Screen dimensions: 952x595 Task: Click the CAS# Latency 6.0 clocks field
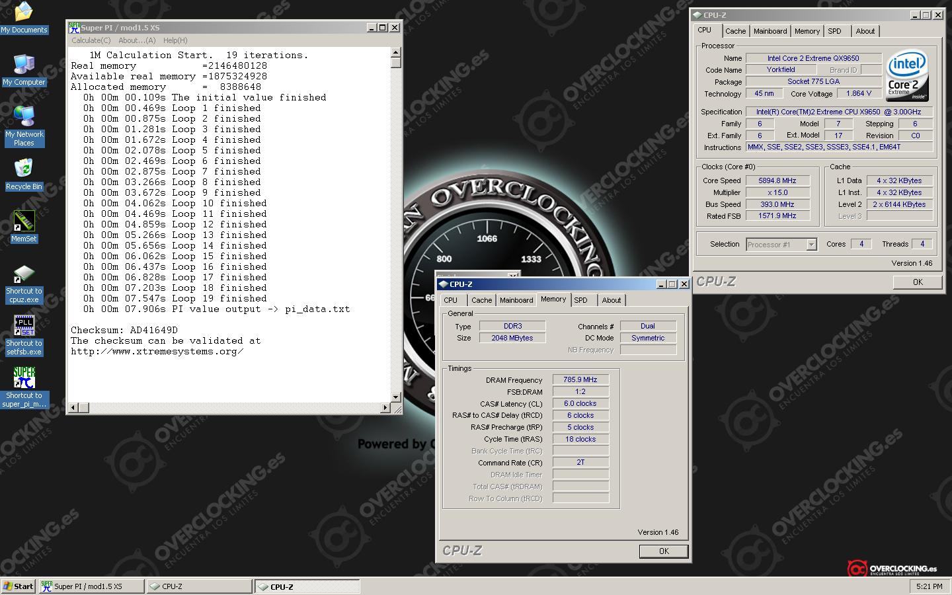(x=580, y=403)
